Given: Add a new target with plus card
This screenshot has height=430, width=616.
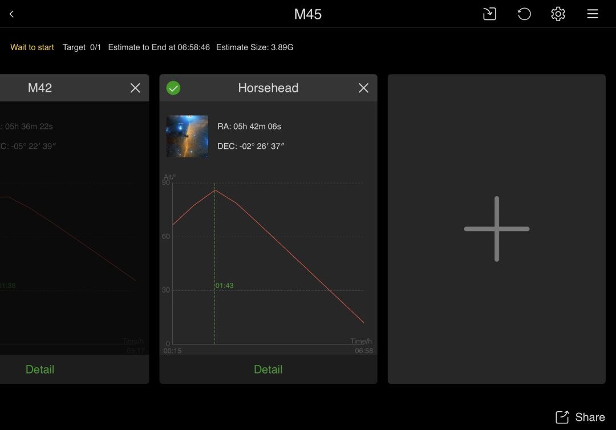Looking at the screenshot, I should click(497, 229).
